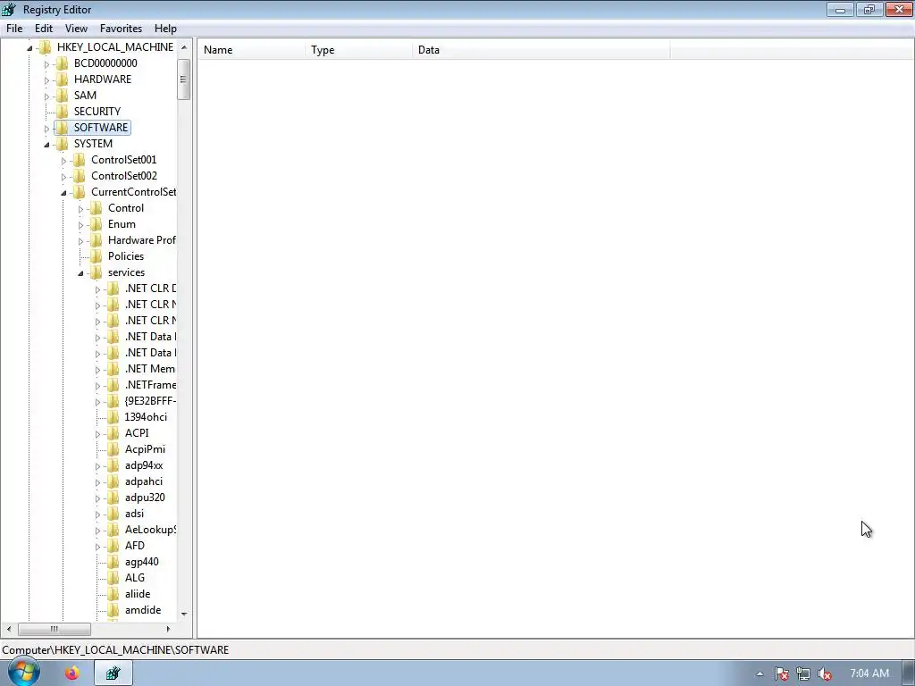Expand the ControlSet001 key
Screen dimensions: 915x686
(63, 161)
